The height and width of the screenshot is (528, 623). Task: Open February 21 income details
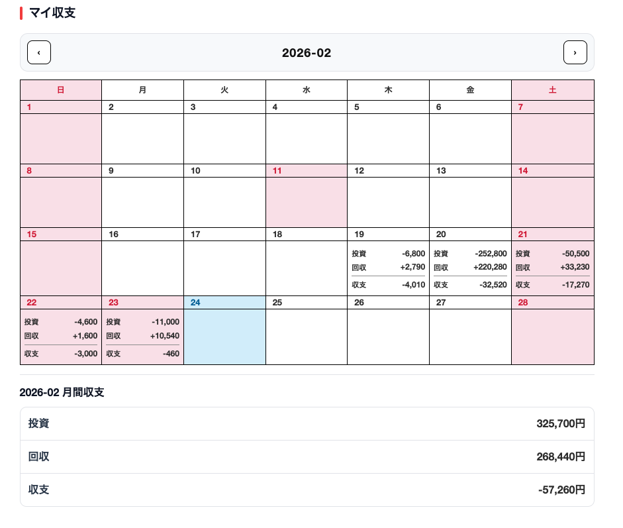(552, 267)
